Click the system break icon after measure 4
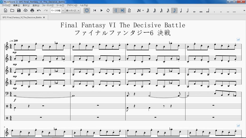Screen dimensions: 246x138 pyautogui.click(x=238, y=39)
